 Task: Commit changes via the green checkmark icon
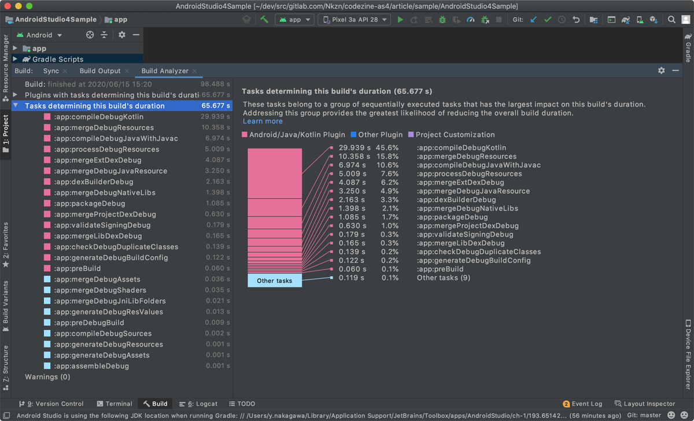pos(549,19)
